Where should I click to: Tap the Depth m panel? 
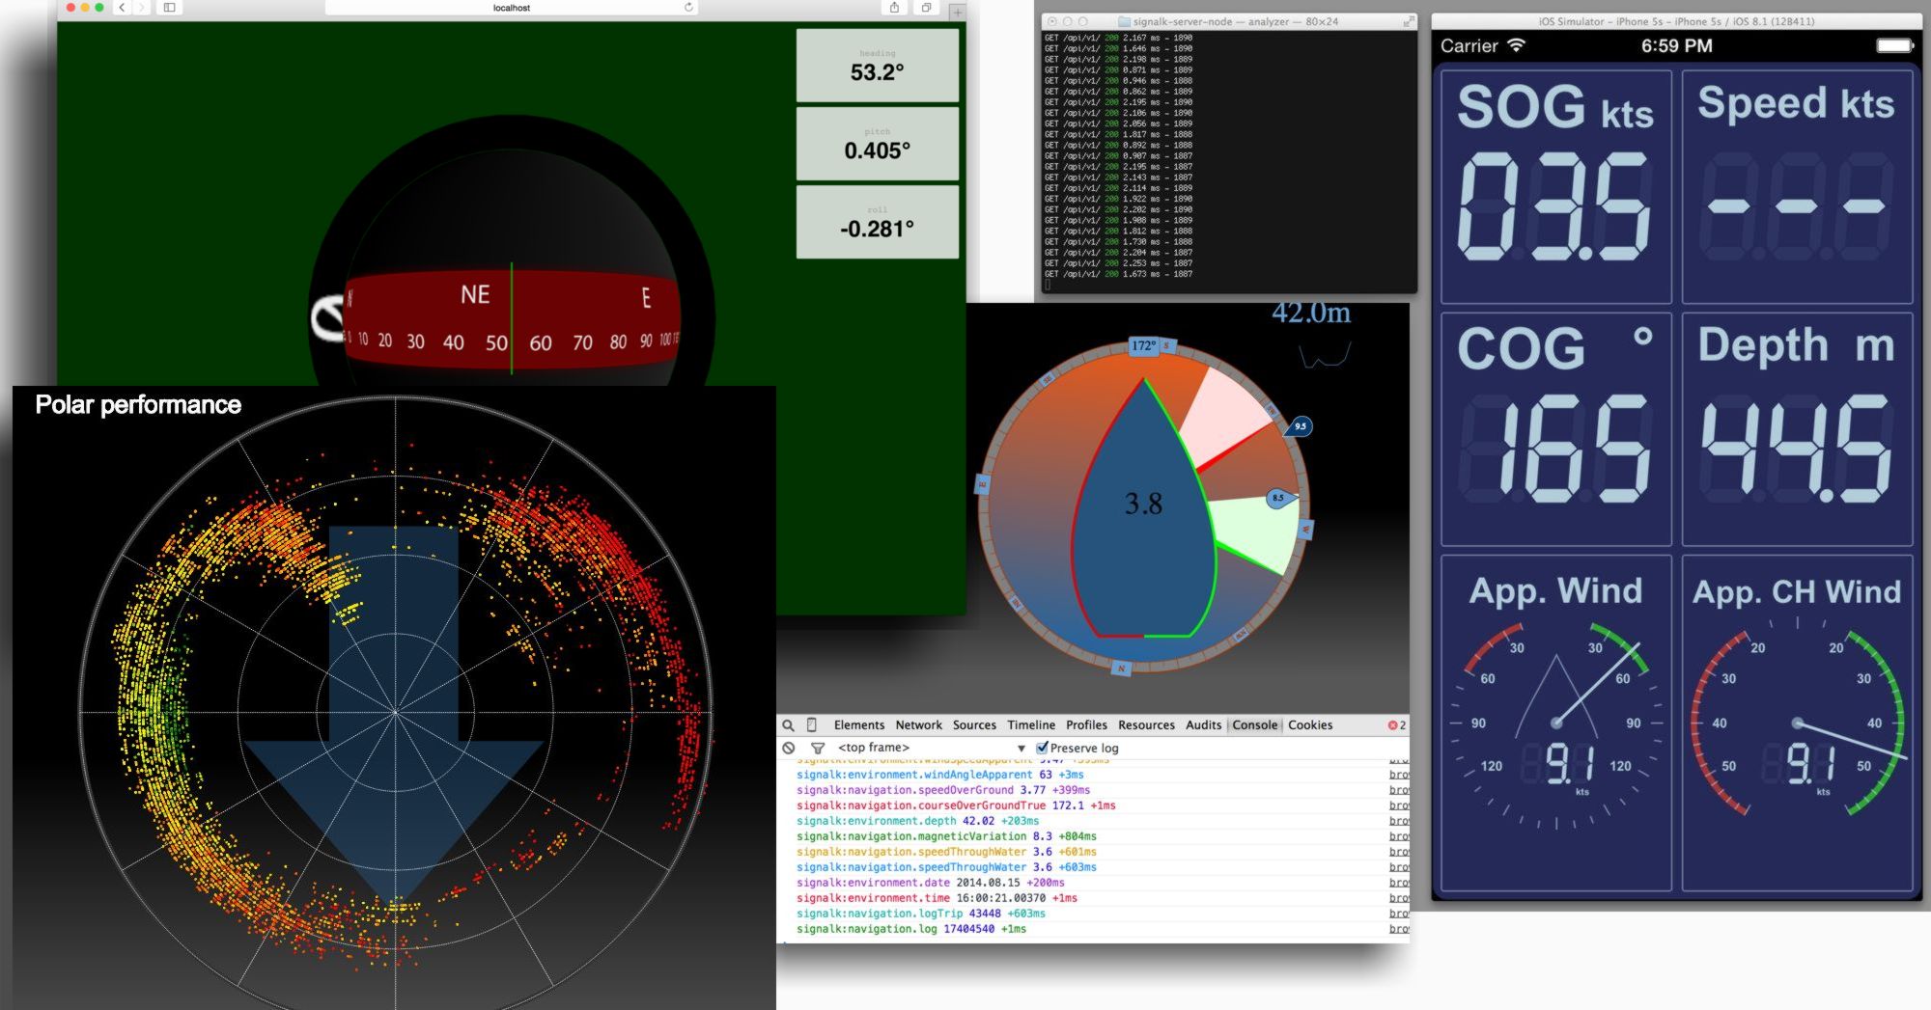click(x=1797, y=429)
